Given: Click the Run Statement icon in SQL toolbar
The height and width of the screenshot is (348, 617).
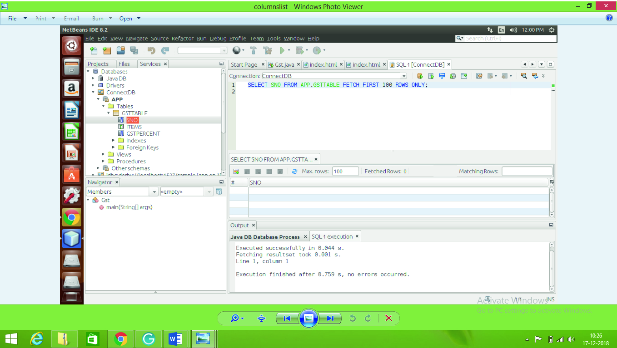Looking at the screenshot, I should [431, 76].
